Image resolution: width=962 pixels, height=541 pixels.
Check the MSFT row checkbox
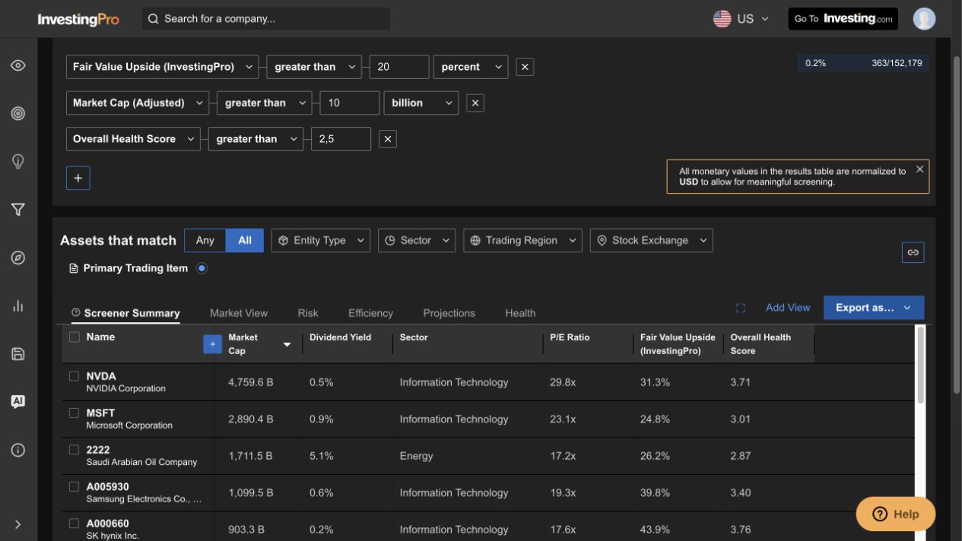pos(74,413)
